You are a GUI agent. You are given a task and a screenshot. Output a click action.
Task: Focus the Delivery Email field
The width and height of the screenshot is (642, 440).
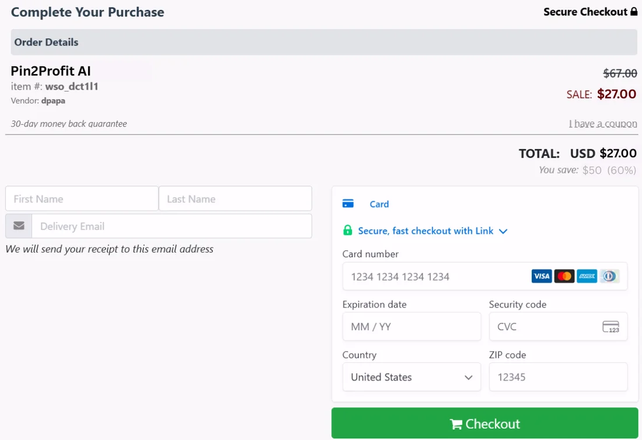172,226
